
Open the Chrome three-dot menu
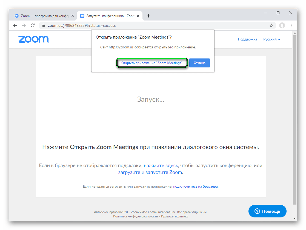291,25
